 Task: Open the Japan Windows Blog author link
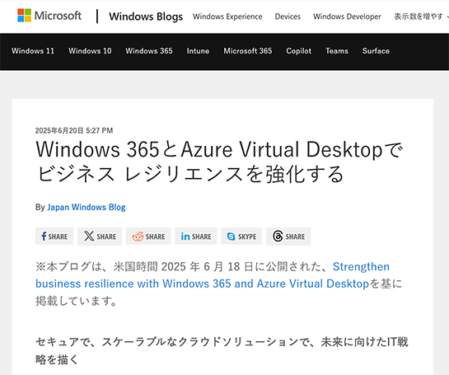click(x=87, y=207)
